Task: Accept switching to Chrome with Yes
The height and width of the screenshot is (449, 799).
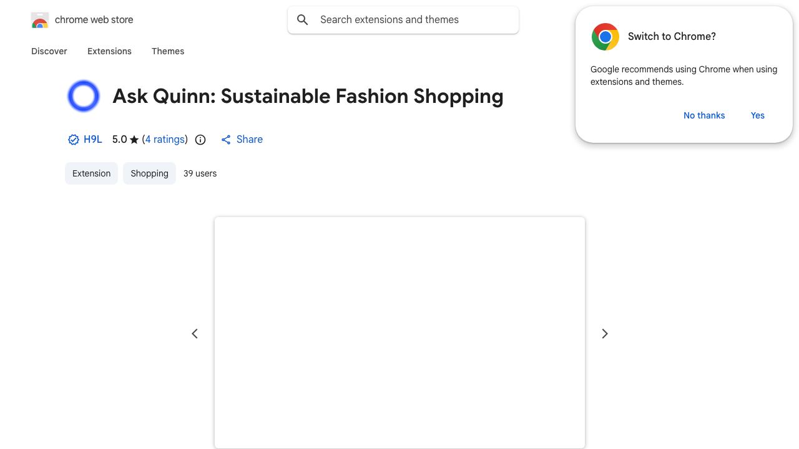Action: coord(758,115)
